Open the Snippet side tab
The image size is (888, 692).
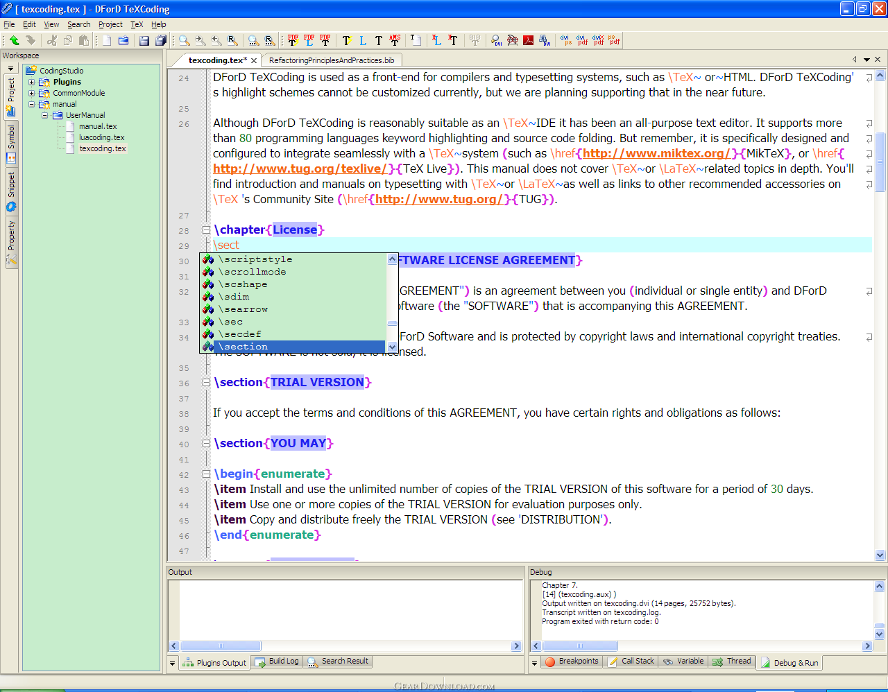click(x=11, y=191)
